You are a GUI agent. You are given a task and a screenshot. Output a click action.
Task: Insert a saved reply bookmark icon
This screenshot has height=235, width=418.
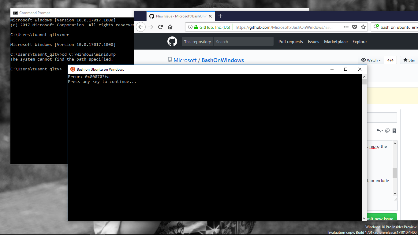pyautogui.click(x=394, y=131)
